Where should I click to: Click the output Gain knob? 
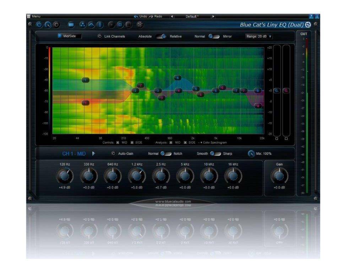(x=279, y=176)
